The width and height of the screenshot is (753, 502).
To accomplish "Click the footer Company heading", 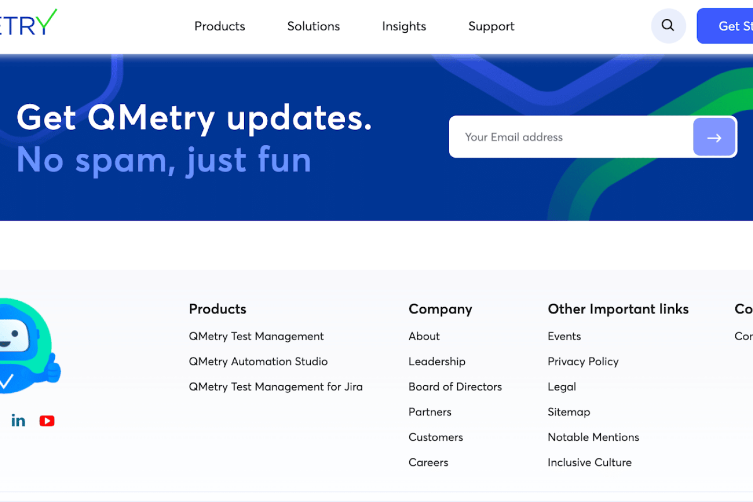I will pos(440,309).
